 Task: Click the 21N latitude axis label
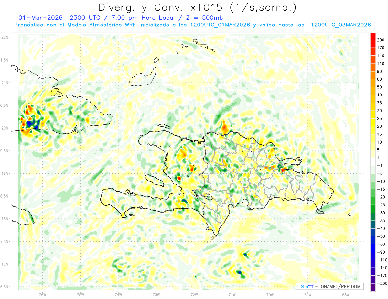coord(5,83)
